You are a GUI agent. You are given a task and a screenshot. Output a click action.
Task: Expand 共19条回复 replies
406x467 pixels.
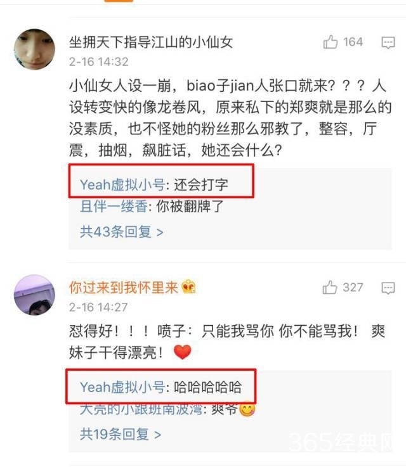(121, 434)
